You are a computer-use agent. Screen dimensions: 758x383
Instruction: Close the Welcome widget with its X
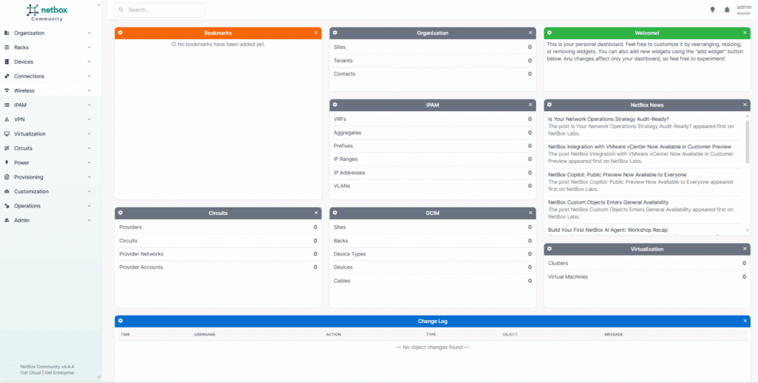(745, 33)
